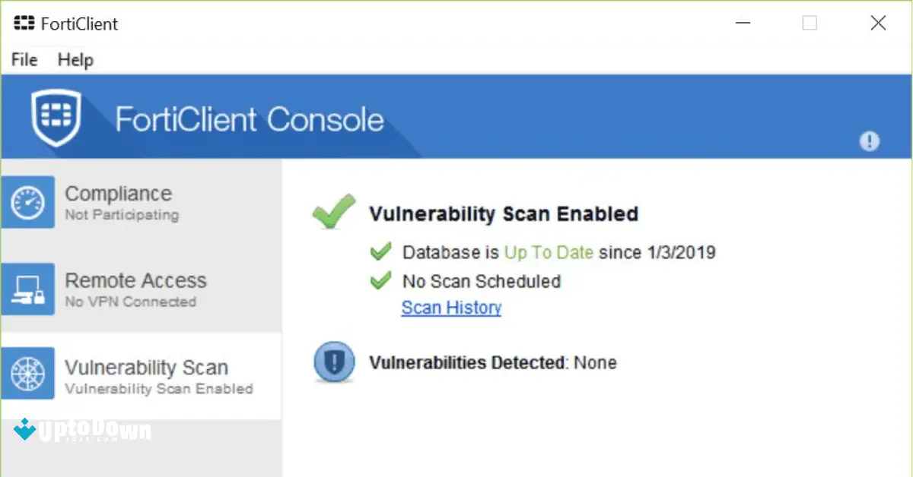Click the Remote Access computer lock icon

28,289
